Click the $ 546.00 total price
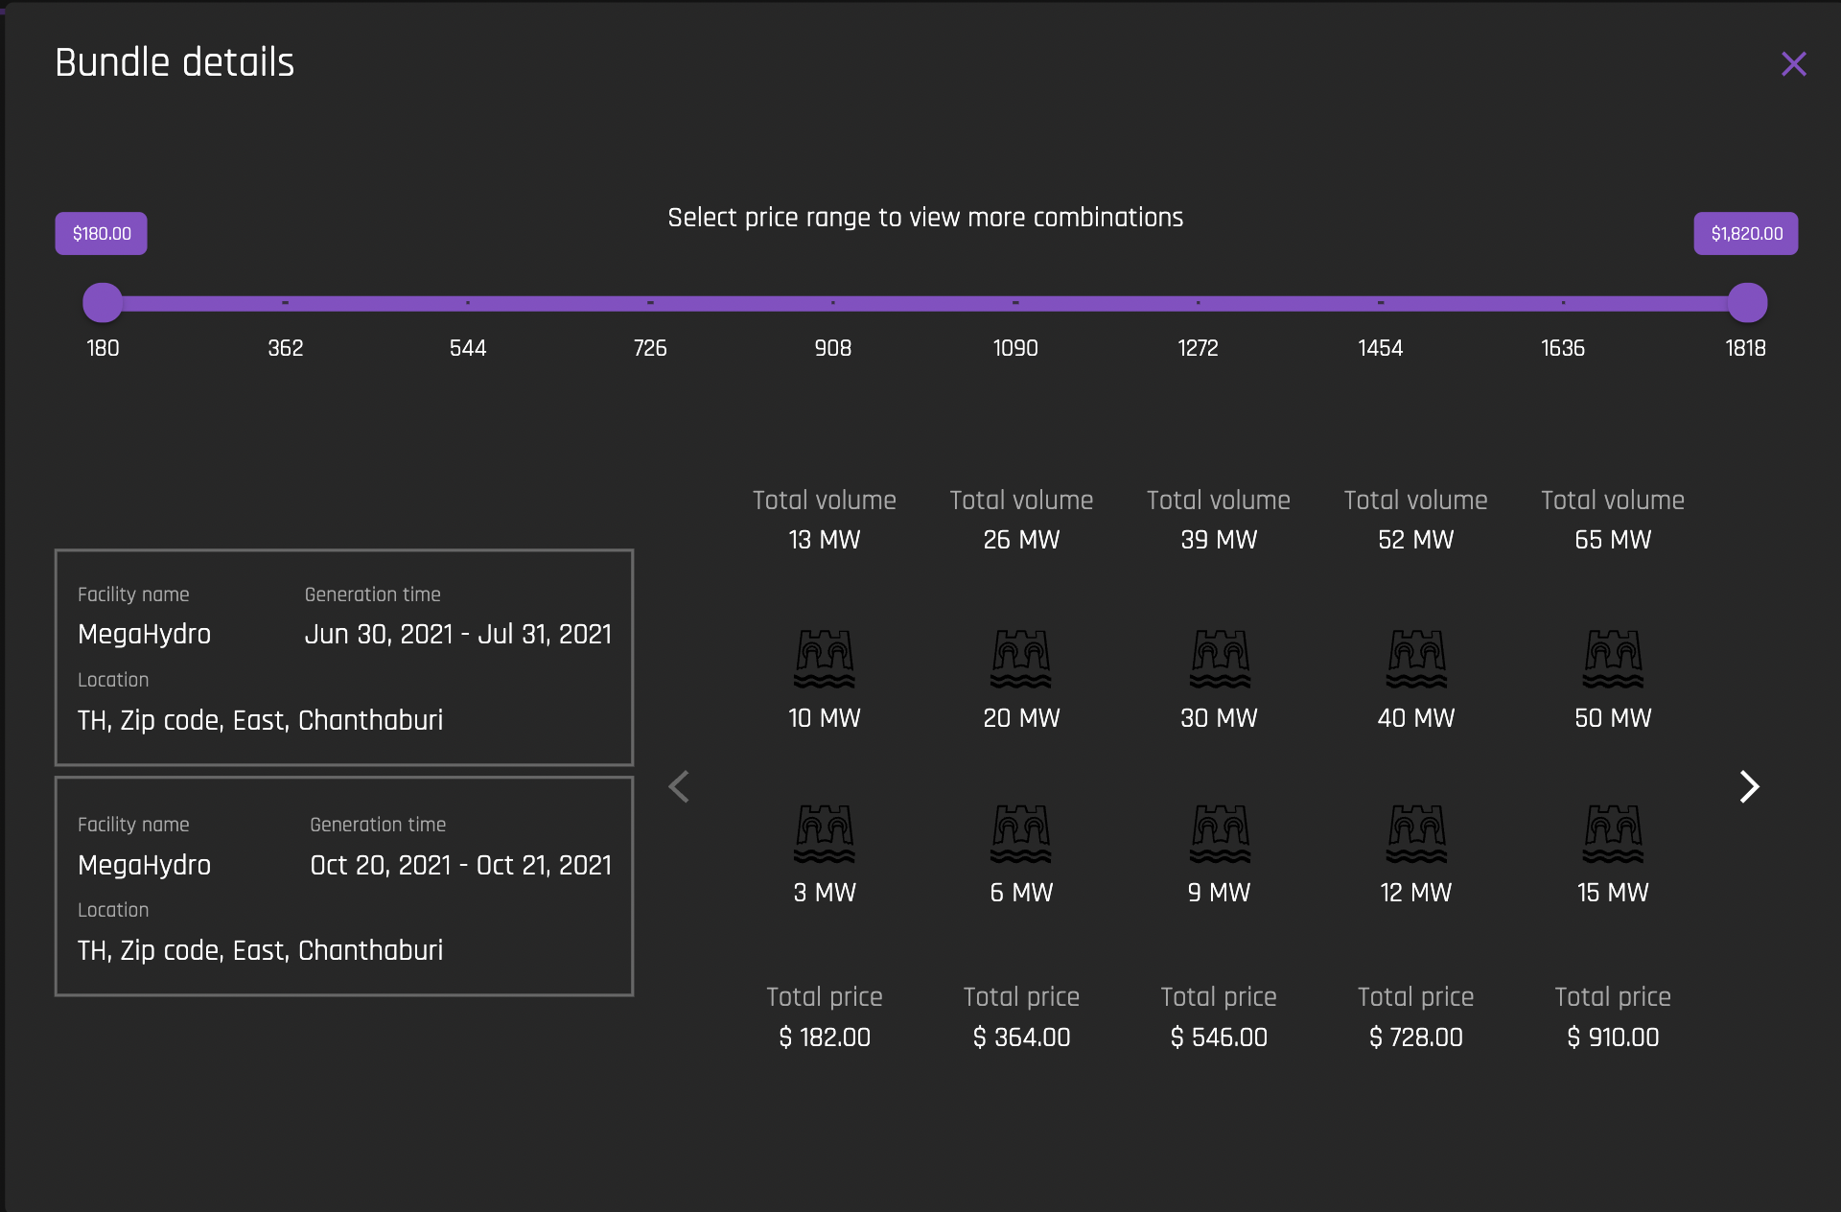Viewport: 1841px width, 1212px height. [x=1219, y=1037]
